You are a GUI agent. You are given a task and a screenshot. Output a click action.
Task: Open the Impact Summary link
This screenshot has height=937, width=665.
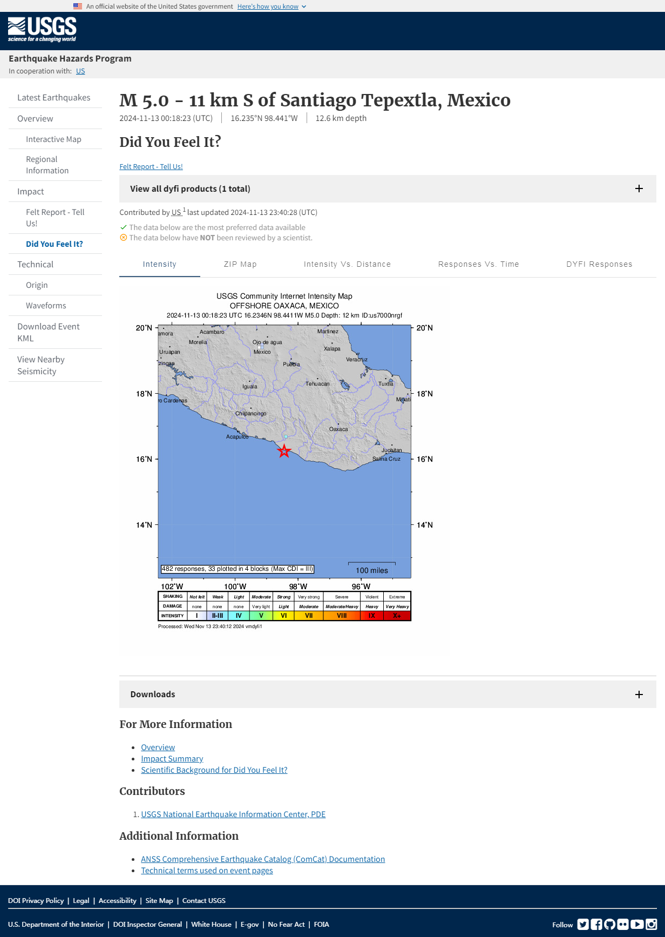click(172, 759)
